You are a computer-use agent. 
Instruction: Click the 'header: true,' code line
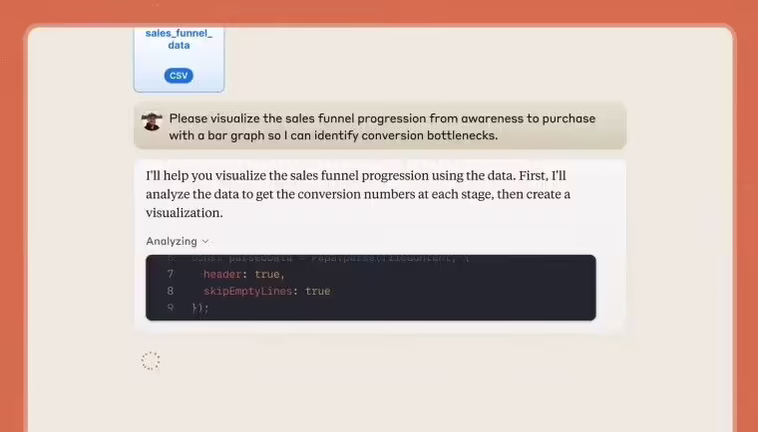pyautogui.click(x=243, y=274)
